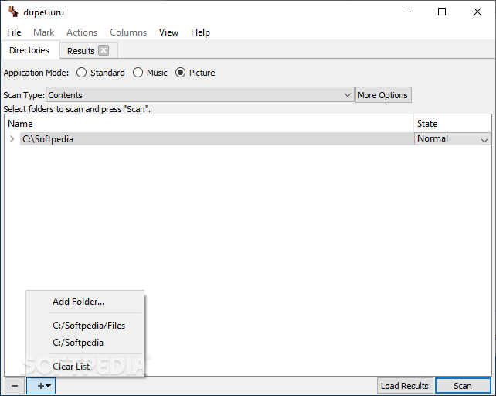The image size is (496, 396).
Task: Minimize the dupeGuru window
Action: pyautogui.click(x=407, y=12)
